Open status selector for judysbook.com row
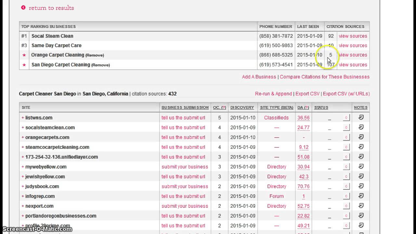 pyautogui.click(x=346, y=186)
